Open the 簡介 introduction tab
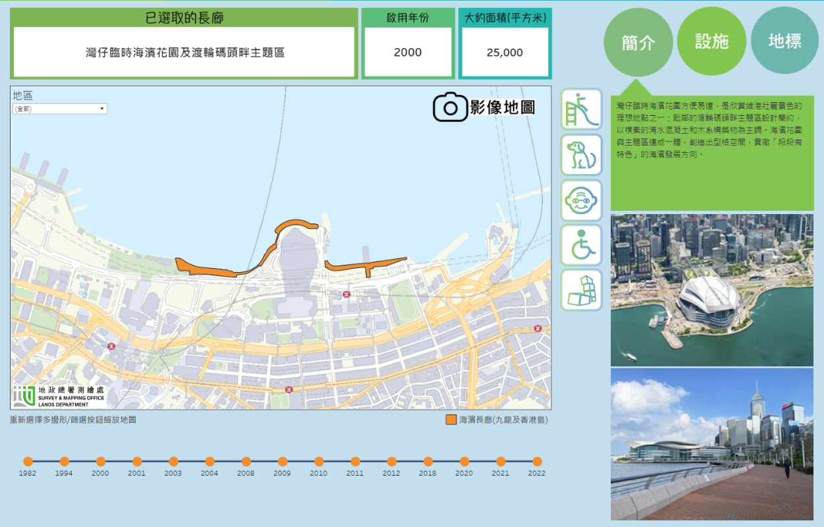Image resolution: width=824 pixels, height=527 pixels. tap(638, 42)
